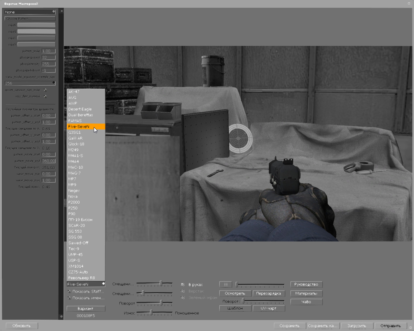
Task: Pause the weapon animation playback
Action: (226, 284)
